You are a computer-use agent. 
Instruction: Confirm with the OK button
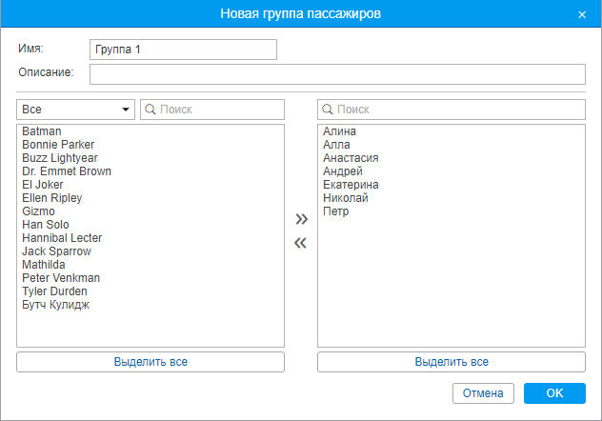pos(554,393)
